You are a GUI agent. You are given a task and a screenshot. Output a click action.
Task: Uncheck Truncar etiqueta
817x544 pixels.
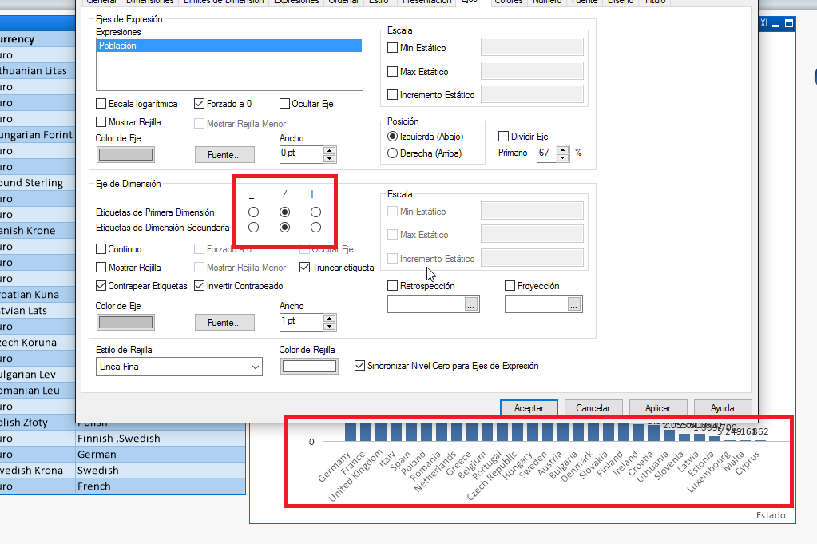305,268
